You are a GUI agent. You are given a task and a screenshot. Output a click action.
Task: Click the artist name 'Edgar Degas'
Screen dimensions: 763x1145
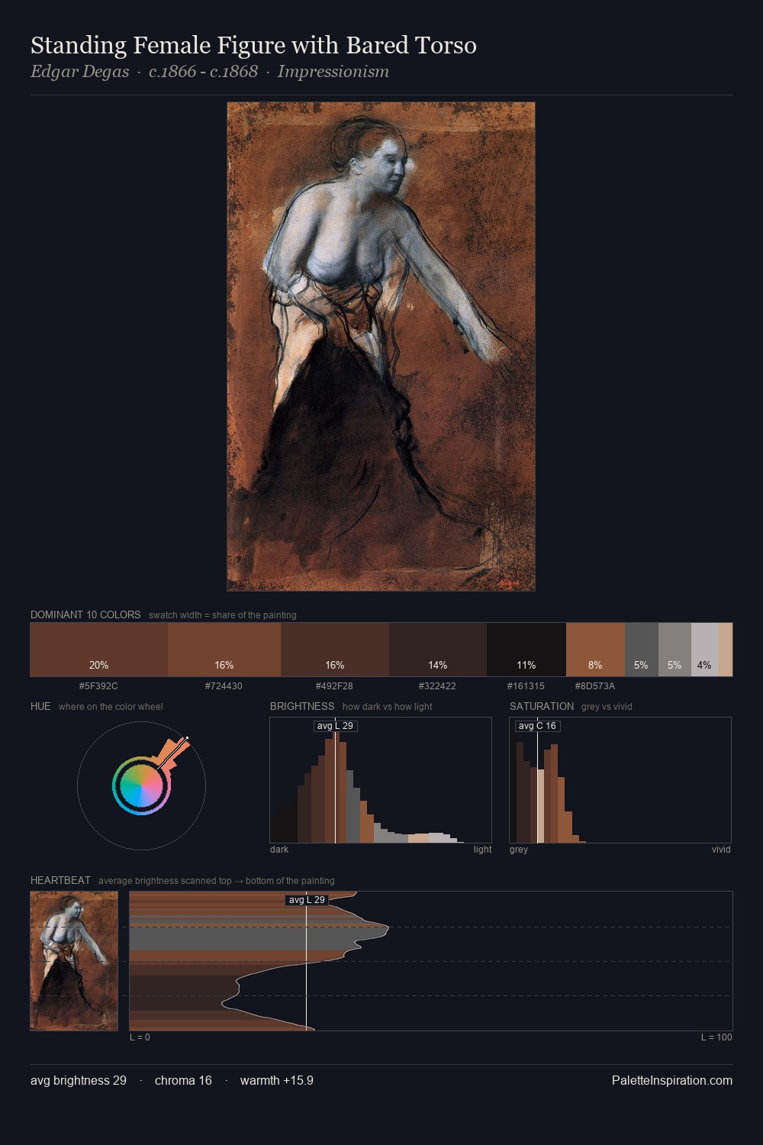79,72
